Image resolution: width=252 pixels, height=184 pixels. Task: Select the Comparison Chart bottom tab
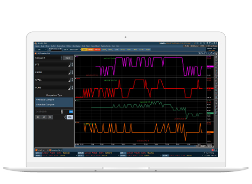coord(55,150)
